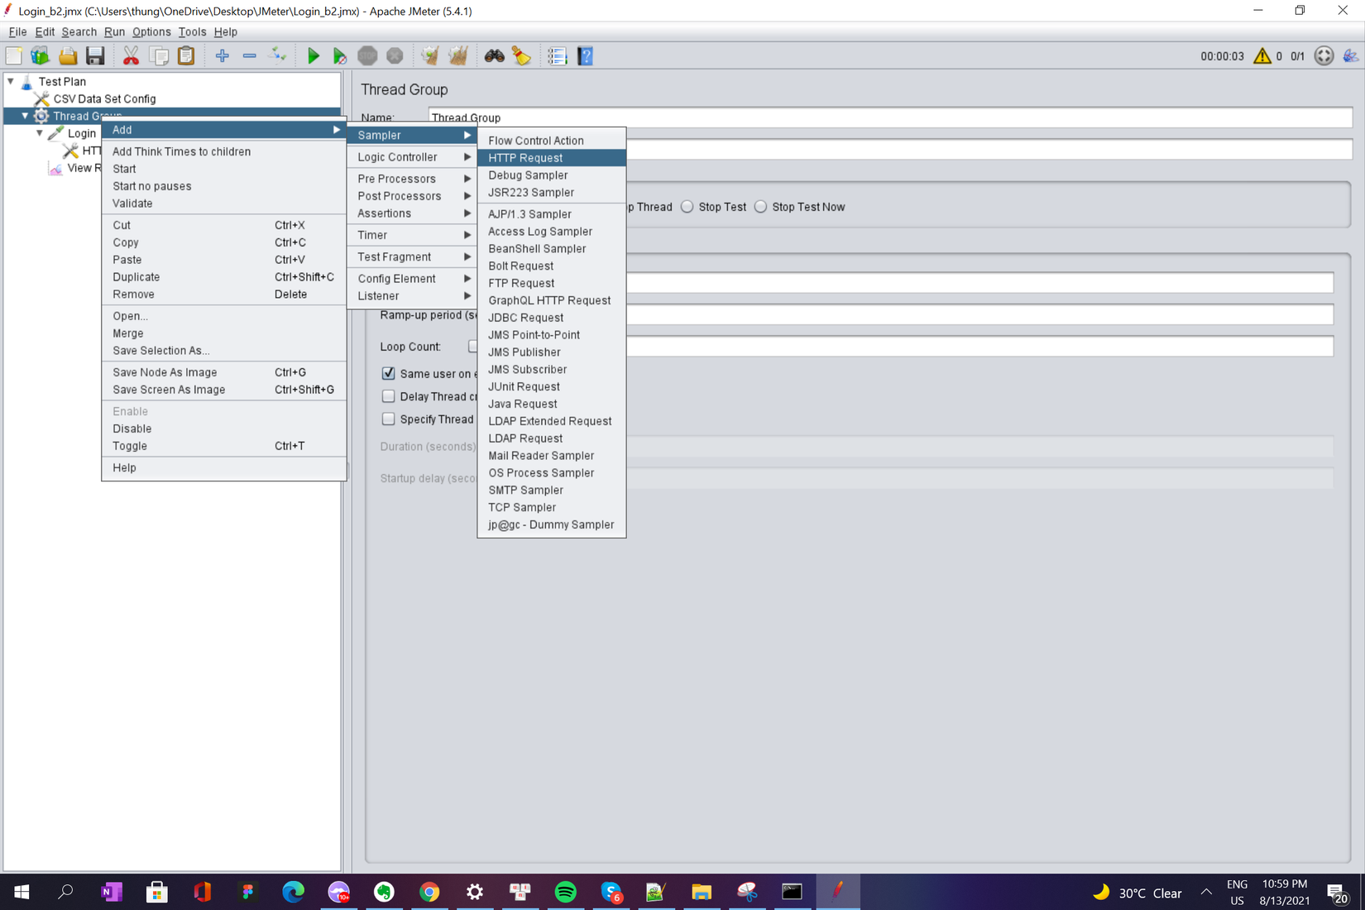The height and width of the screenshot is (910, 1365).
Task: Open the Options menu in menu bar
Action: tap(151, 31)
